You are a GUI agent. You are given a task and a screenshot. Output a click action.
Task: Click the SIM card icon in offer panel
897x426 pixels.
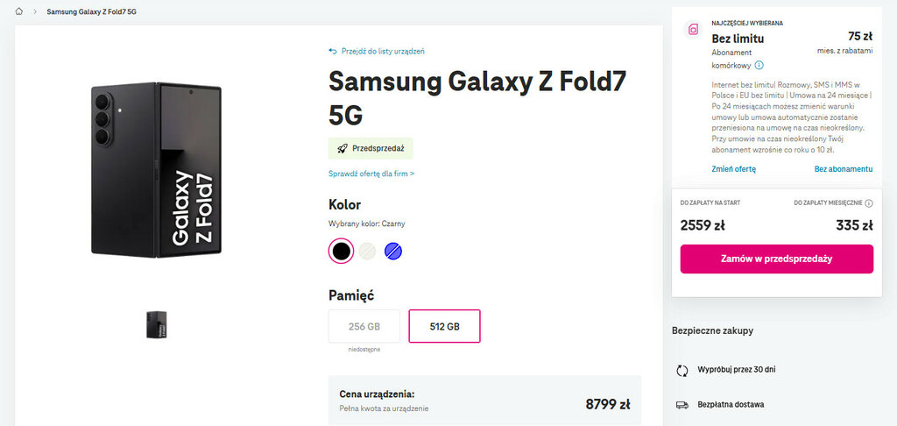[x=693, y=30]
